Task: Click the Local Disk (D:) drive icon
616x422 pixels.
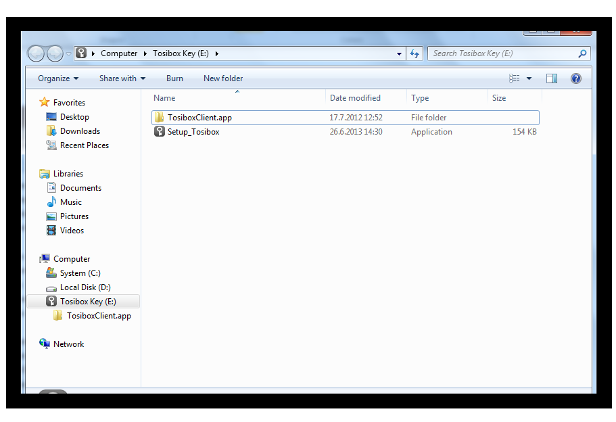Action: [51, 288]
